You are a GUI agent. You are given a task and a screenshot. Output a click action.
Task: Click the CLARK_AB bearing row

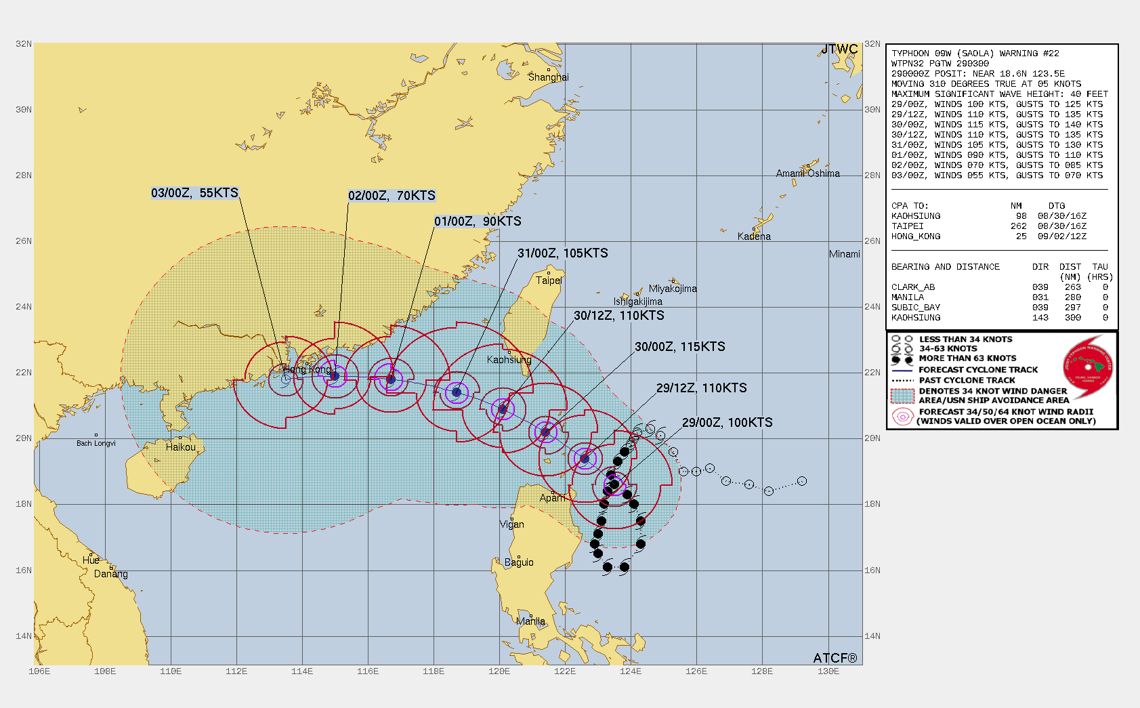pyautogui.click(x=1000, y=287)
